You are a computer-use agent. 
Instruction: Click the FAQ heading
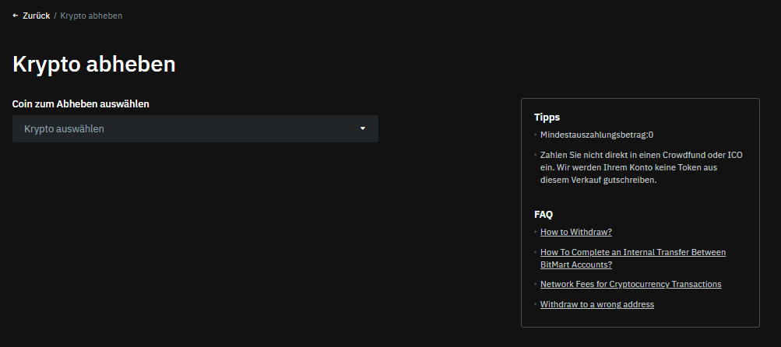[x=544, y=214]
